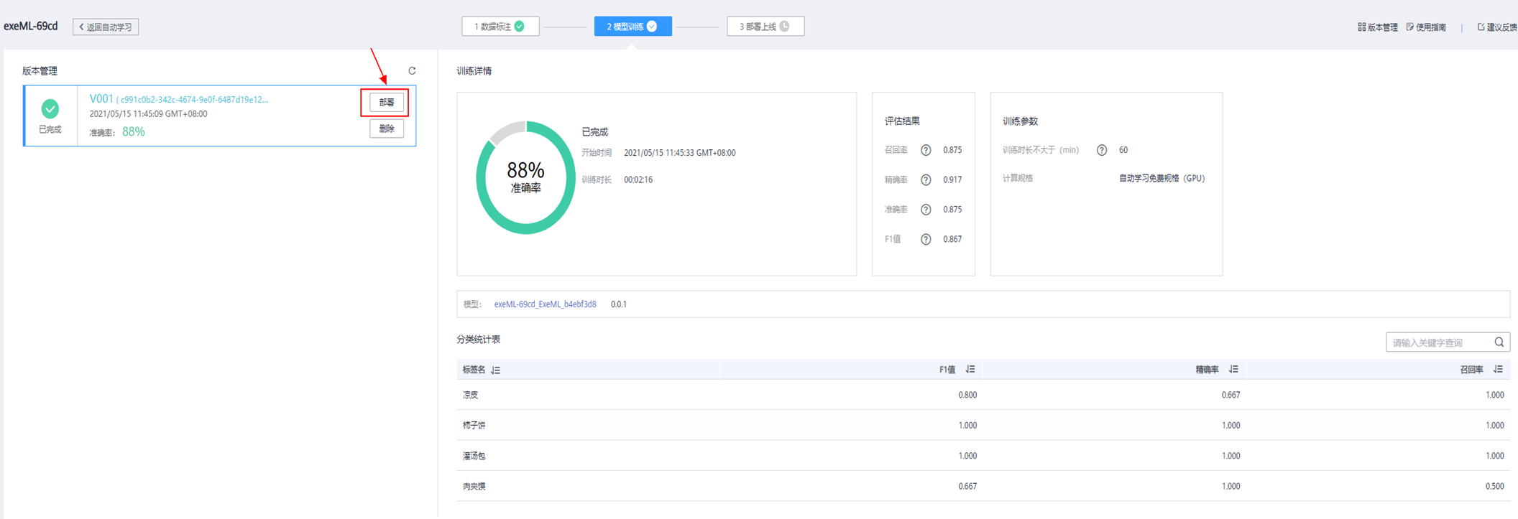
Task: Click the 88% 准确率 donut chart
Action: [x=525, y=177]
